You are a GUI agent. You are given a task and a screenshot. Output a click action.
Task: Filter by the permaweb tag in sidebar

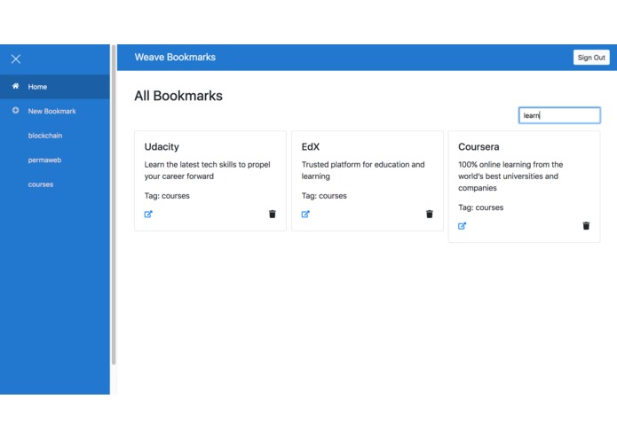(44, 160)
